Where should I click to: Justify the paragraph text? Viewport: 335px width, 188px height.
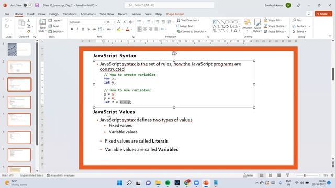157,29
